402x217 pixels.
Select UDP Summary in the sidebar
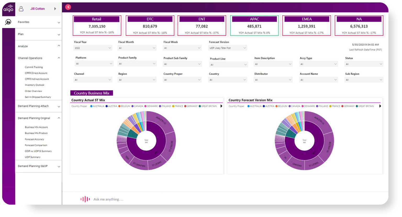(33, 157)
